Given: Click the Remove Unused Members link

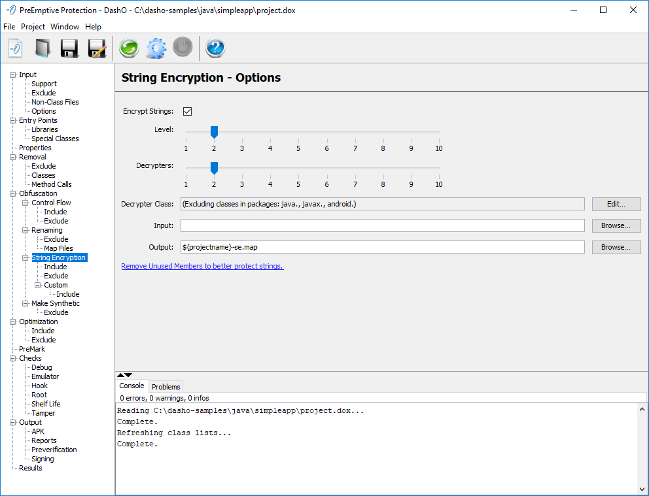Looking at the screenshot, I should point(202,266).
